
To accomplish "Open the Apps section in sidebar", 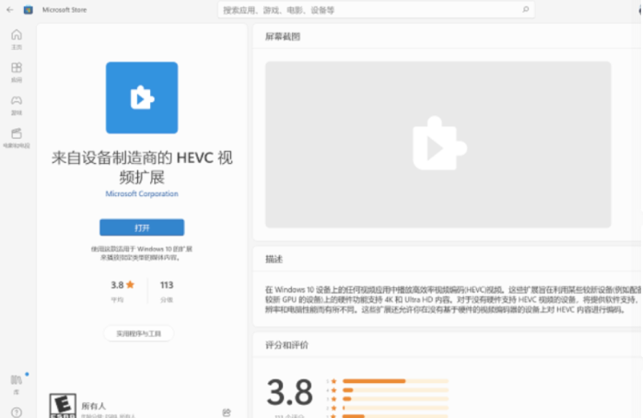I will (17, 71).
